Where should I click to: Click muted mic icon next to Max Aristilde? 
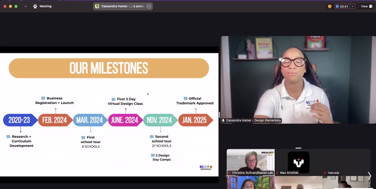coord(277,173)
